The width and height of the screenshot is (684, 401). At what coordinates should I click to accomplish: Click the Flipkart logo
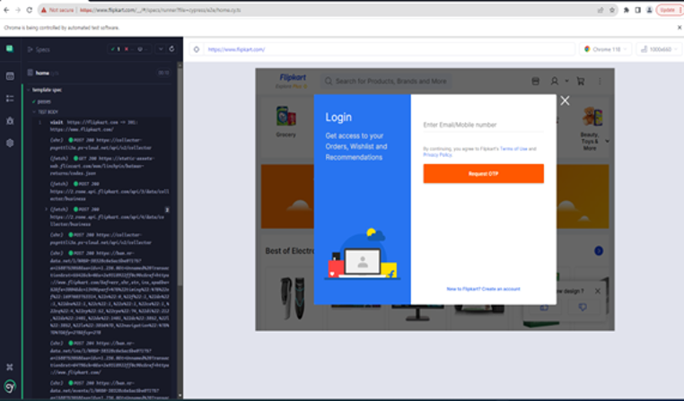[x=293, y=77]
